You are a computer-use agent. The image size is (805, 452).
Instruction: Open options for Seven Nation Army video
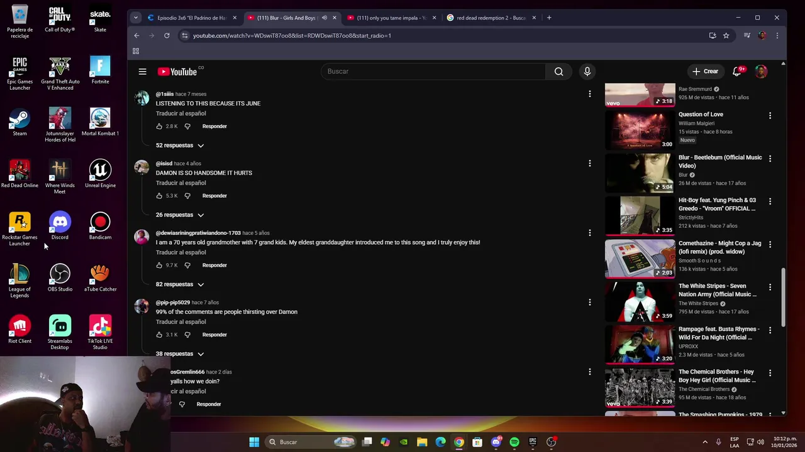click(770, 287)
